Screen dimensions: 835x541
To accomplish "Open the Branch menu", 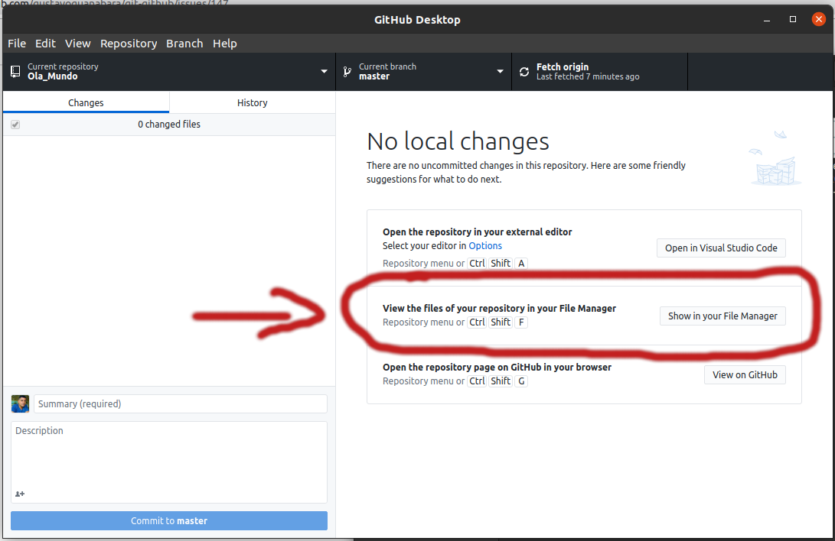I will coord(184,44).
